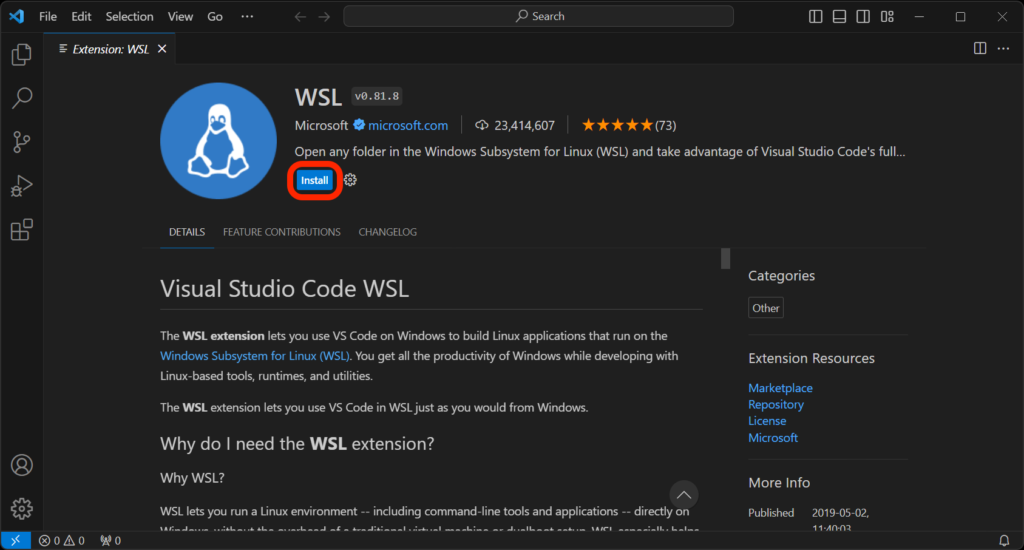Open the Extensions view
Viewport: 1024px width, 550px height.
click(22, 230)
